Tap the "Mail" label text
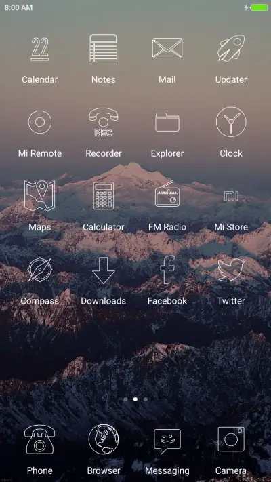The width and height of the screenshot is (271, 482). pyautogui.click(x=167, y=79)
